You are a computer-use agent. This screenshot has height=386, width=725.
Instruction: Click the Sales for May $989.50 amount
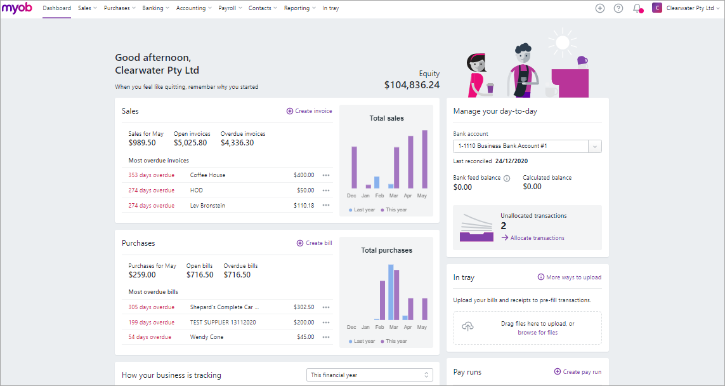[x=142, y=143]
